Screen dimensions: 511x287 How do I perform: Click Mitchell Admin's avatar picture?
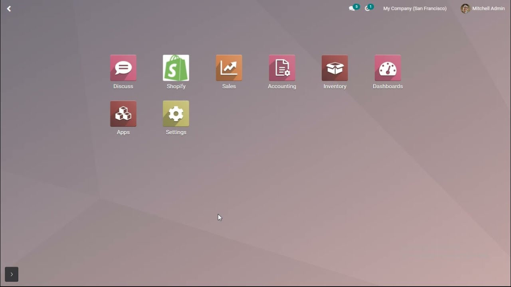pyautogui.click(x=465, y=8)
